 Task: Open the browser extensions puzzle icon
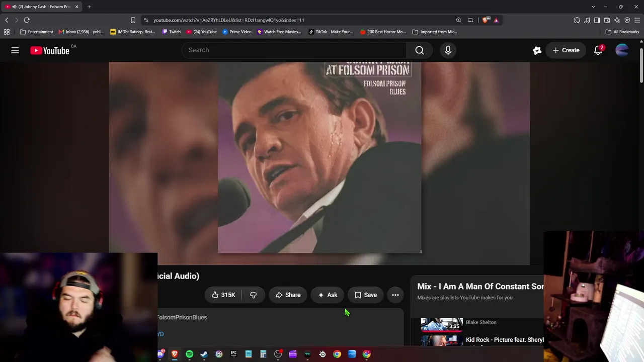coord(577,20)
